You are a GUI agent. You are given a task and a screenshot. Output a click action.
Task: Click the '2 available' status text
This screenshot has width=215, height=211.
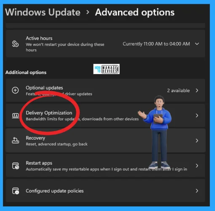click(178, 90)
